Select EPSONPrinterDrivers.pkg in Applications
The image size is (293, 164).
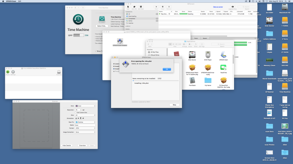point(208,68)
